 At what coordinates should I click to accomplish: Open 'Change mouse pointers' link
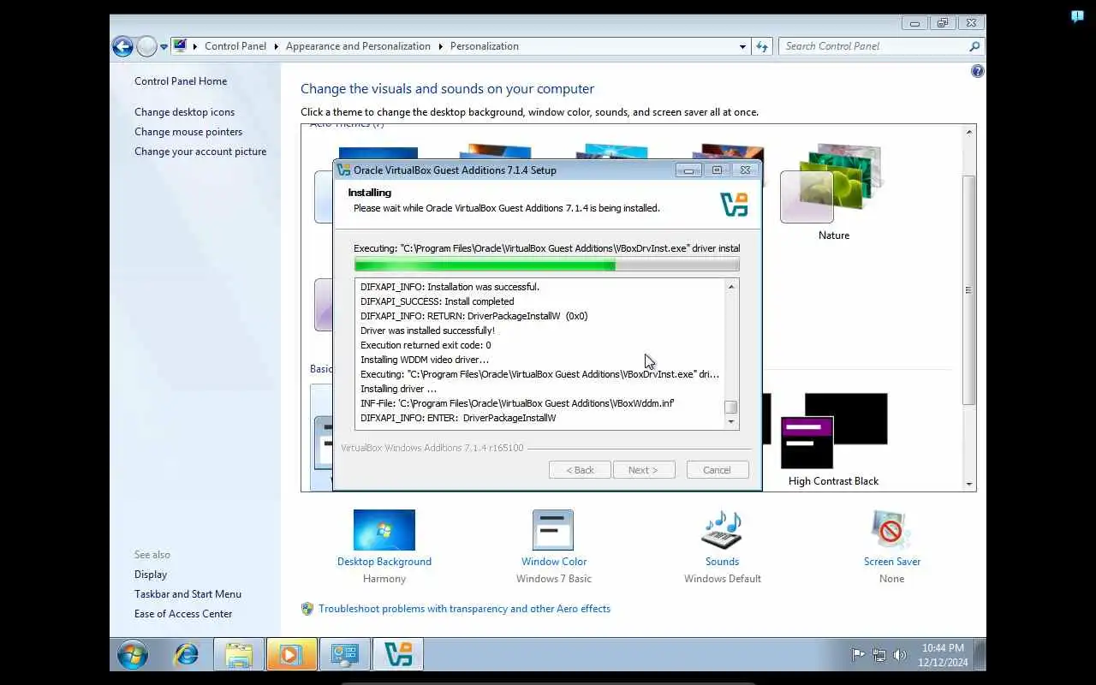coord(188,132)
